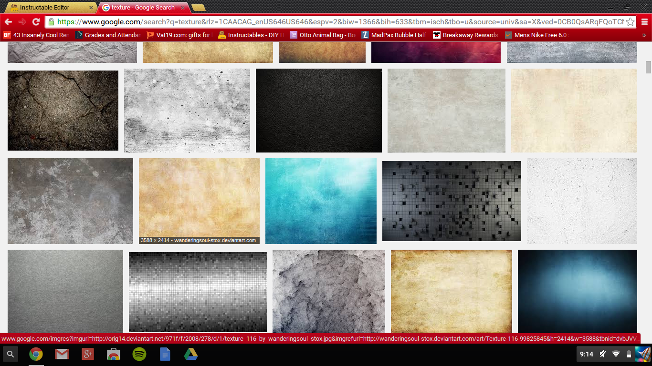Focus the address bar URL field
The image size is (652, 366).
point(340,22)
